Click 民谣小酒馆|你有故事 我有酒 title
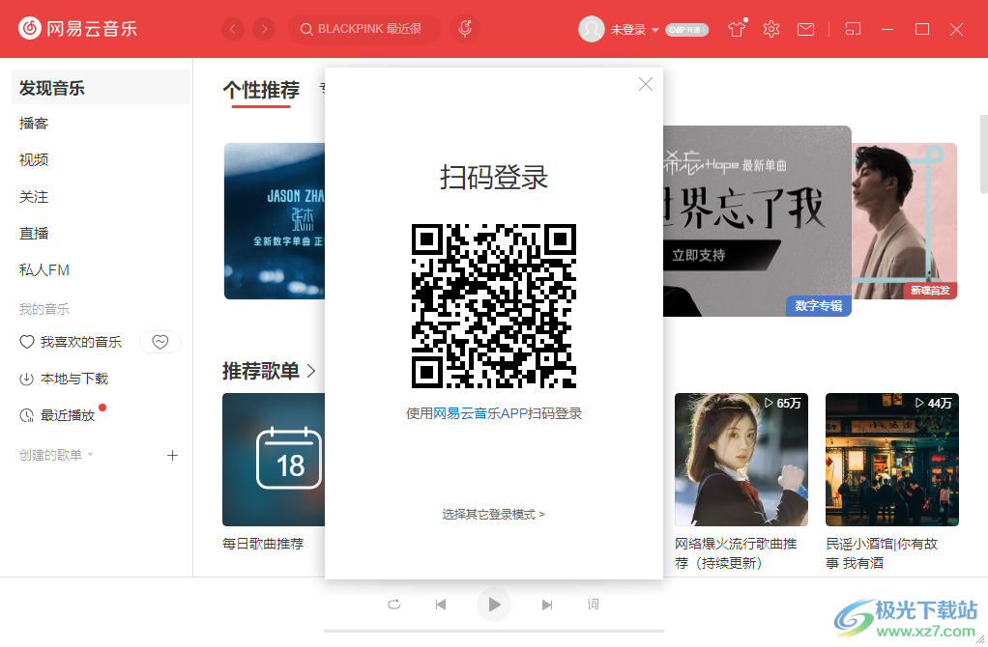 (882, 553)
